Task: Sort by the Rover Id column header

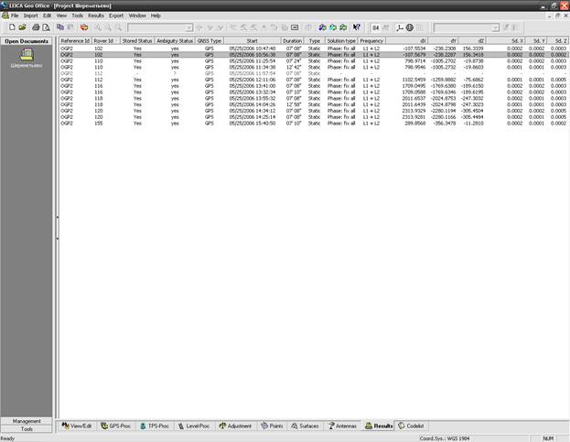Action: click(105, 41)
